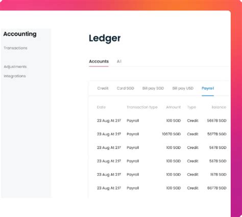
Task: Open the Payroll row with balance 1678 SGD
Action: [161, 175]
